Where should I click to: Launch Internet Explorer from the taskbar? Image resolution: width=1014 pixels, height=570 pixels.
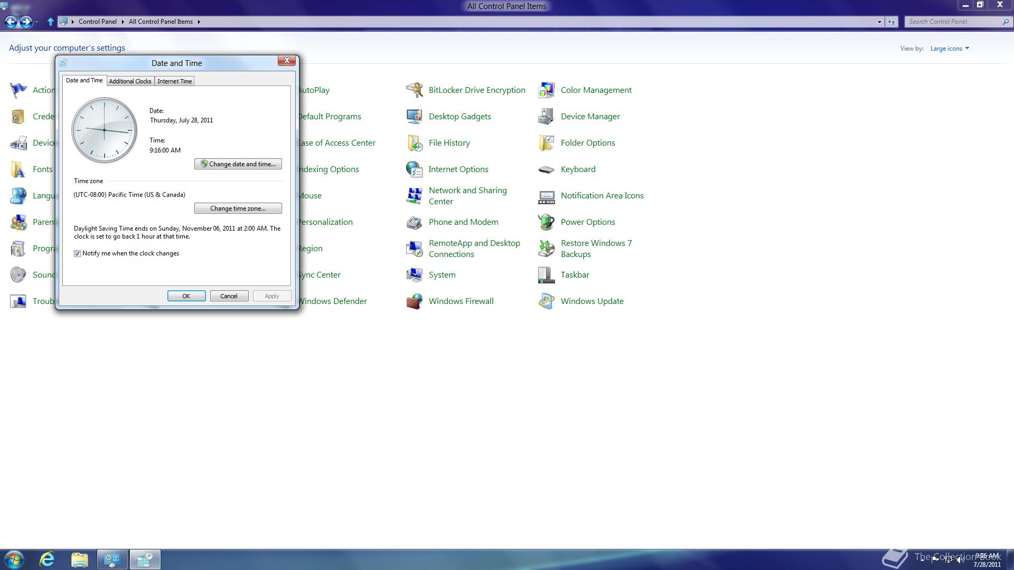click(48, 559)
